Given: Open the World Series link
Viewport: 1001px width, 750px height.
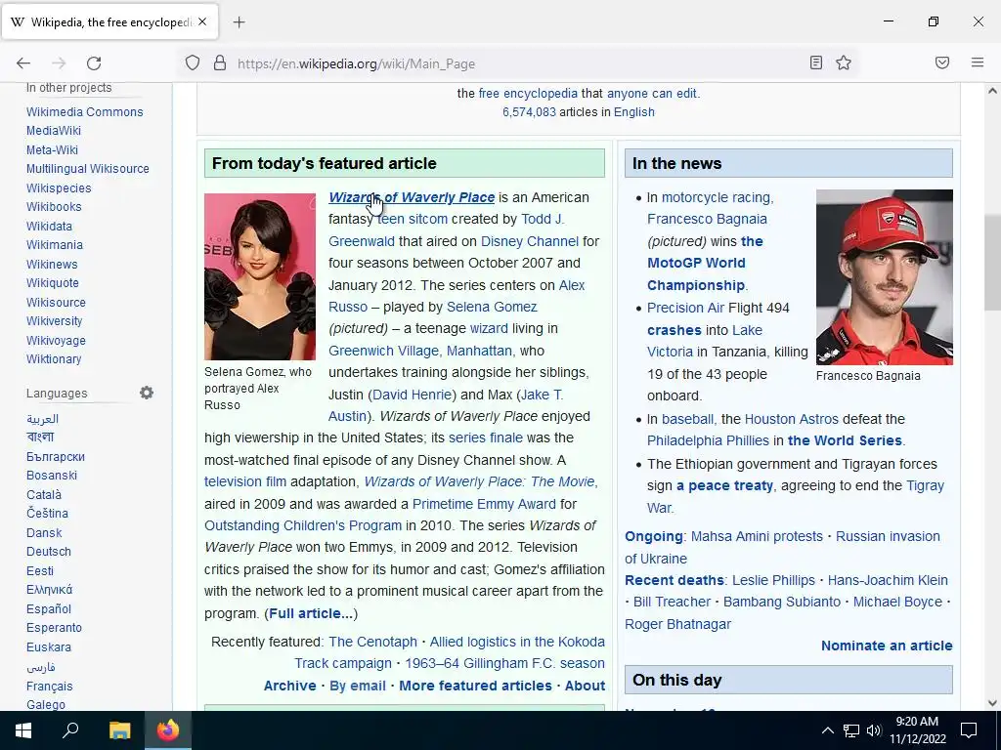Looking at the screenshot, I should [845, 440].
